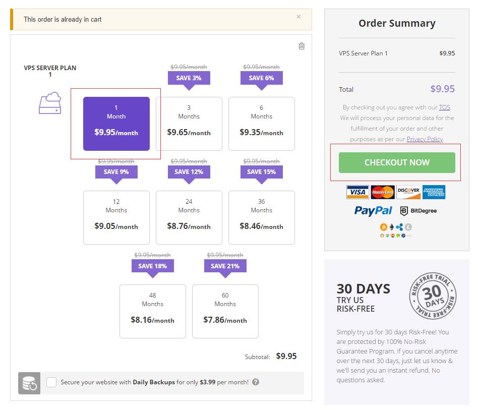Open the Privacy Policy link
The width and height of the screenshot is (478, 410).
(x=425, y=139)
